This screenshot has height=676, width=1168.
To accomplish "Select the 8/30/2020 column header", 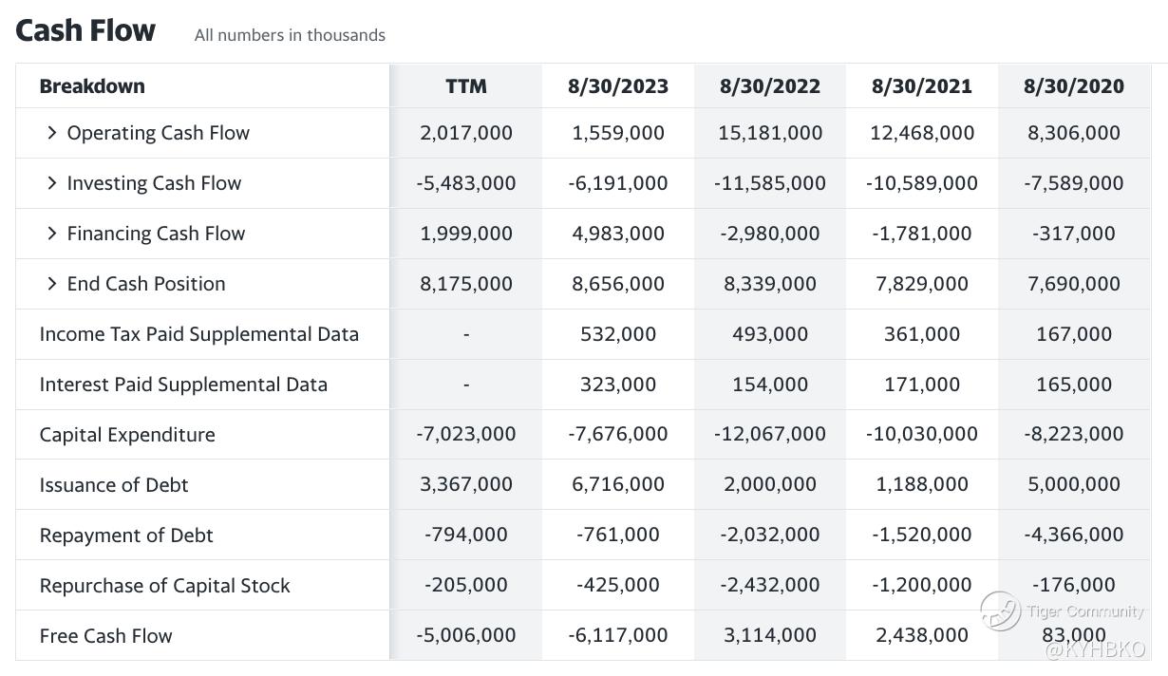I will click(1074, 86).
